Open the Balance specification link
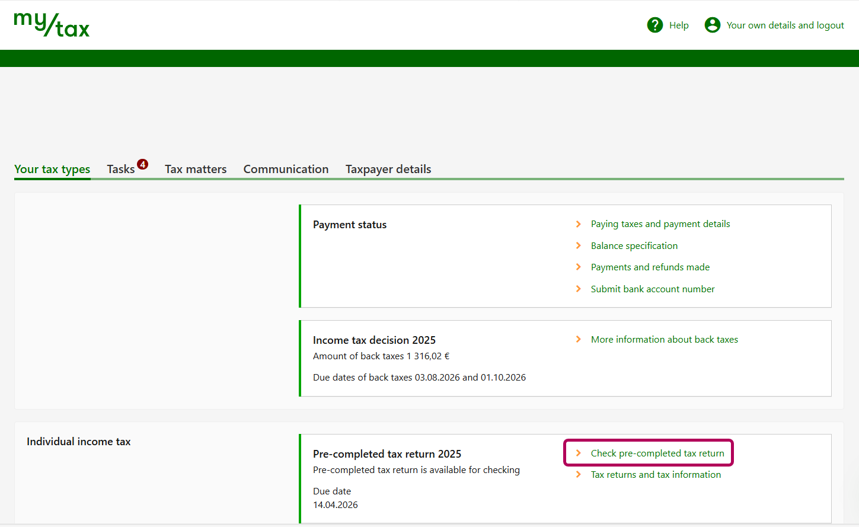The width and height of the screenshot is (859, 527). coord(634,246)
